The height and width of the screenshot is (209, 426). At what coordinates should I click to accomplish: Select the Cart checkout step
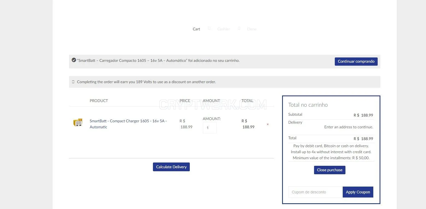click(196, 29)
